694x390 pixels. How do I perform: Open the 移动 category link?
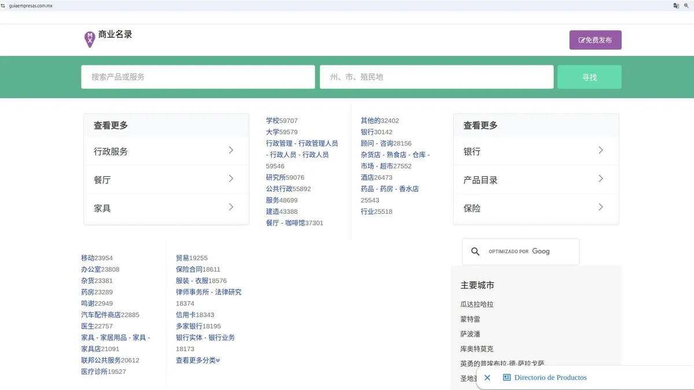click(87, 258)
